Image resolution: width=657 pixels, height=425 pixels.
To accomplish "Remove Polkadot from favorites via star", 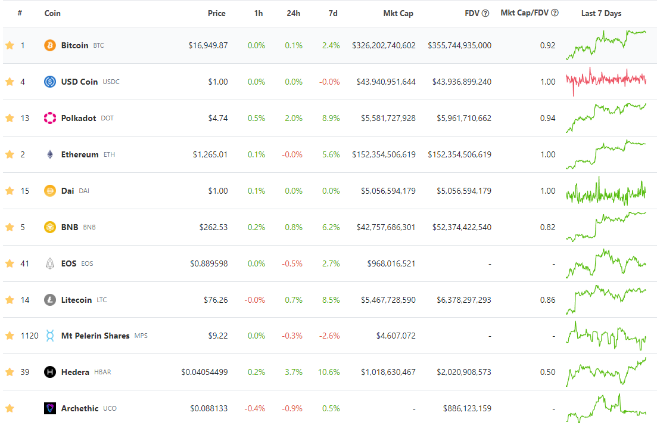I will [10, 118].
